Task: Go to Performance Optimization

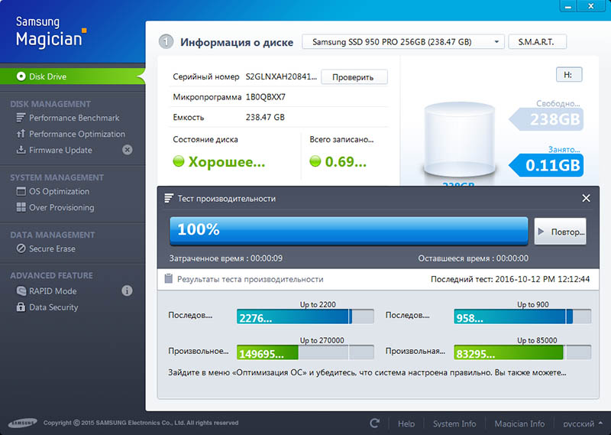Action: [x=76, y=134]
